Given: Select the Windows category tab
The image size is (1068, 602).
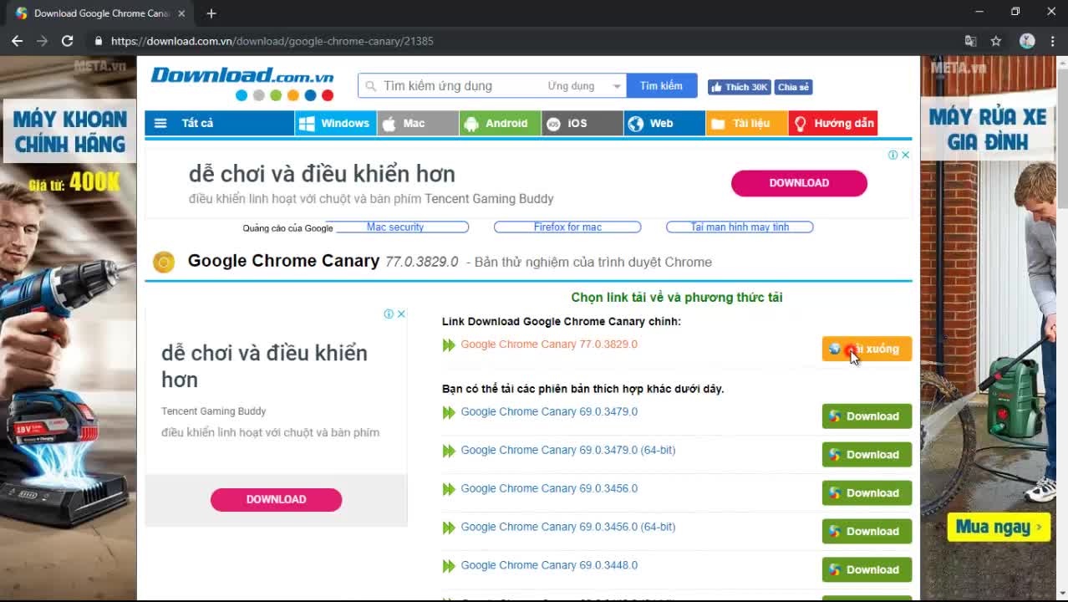Looking at the screenshot, I should (x=336, y=123).
